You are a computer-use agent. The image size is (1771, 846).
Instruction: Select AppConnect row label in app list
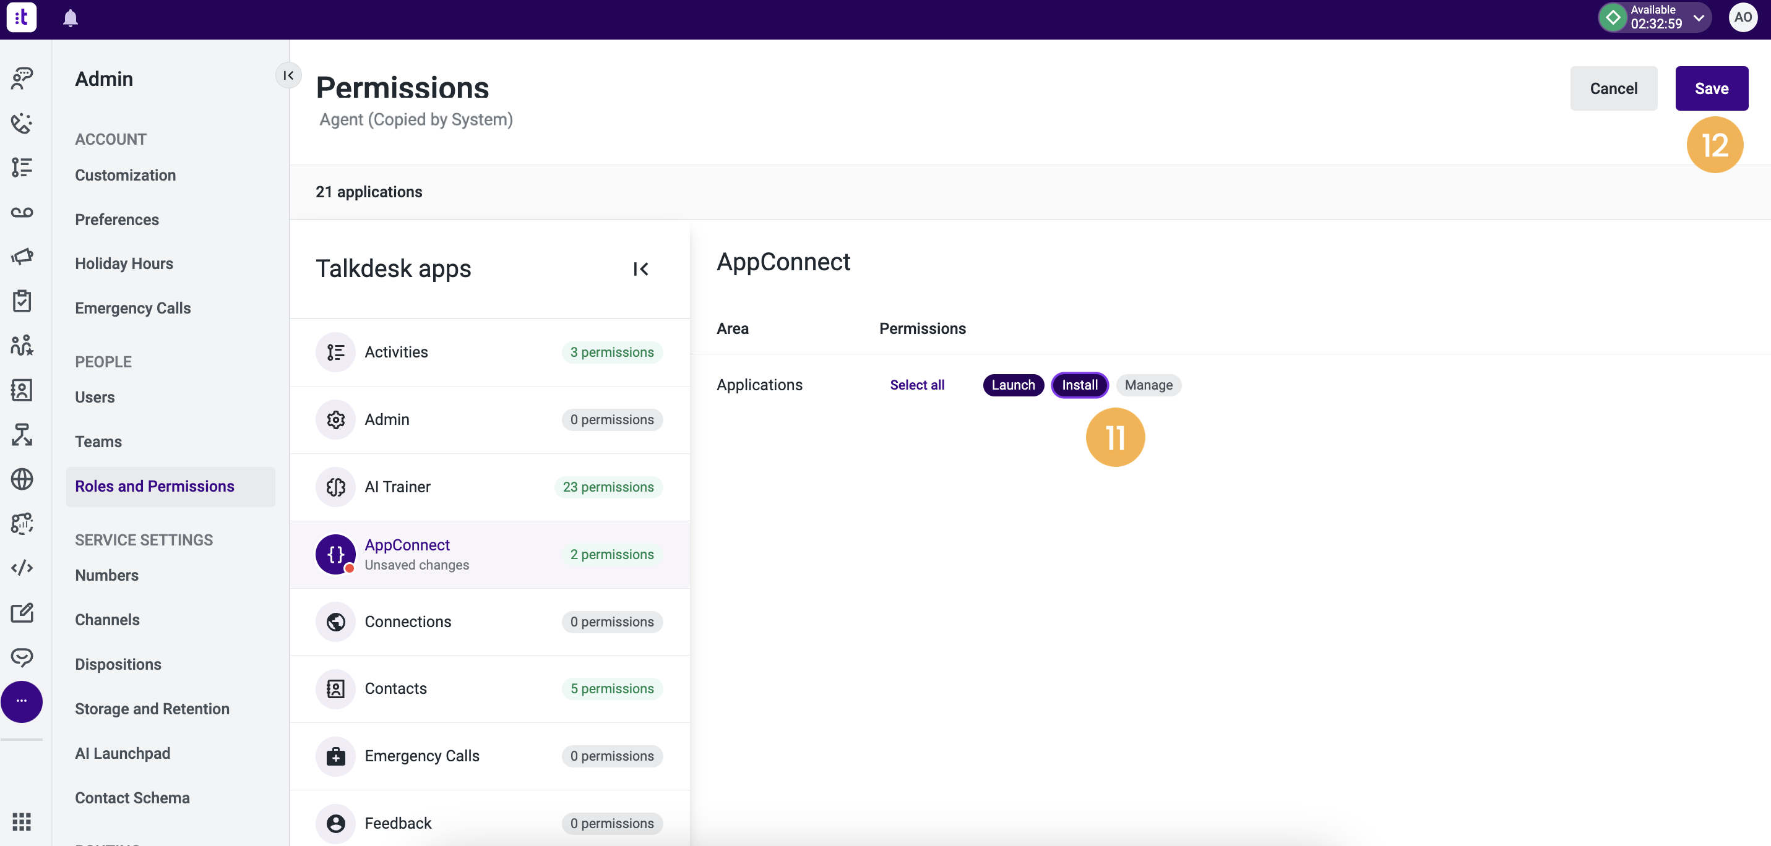coord(407,545)
